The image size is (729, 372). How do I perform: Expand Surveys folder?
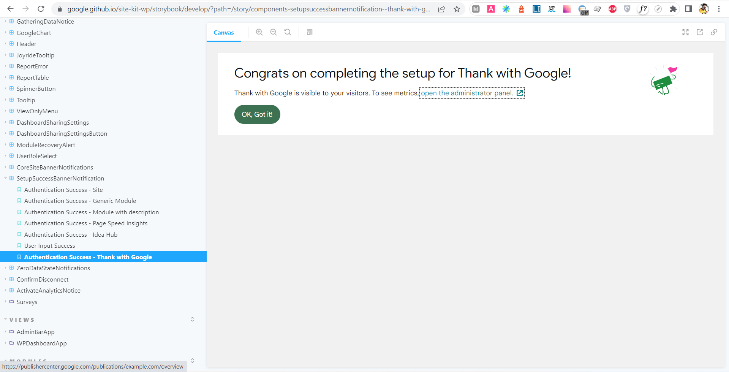click(5, 302)
